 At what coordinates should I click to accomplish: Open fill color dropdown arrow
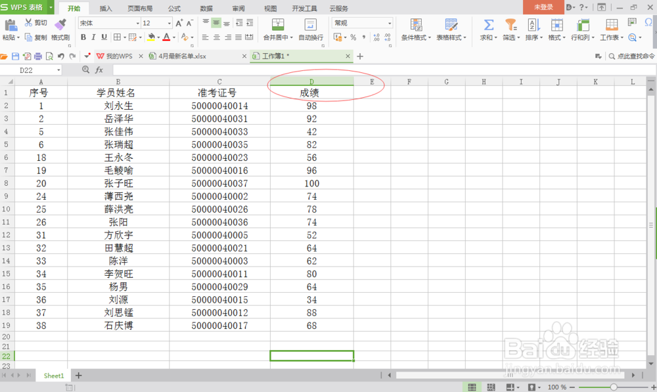click(158, 37)
